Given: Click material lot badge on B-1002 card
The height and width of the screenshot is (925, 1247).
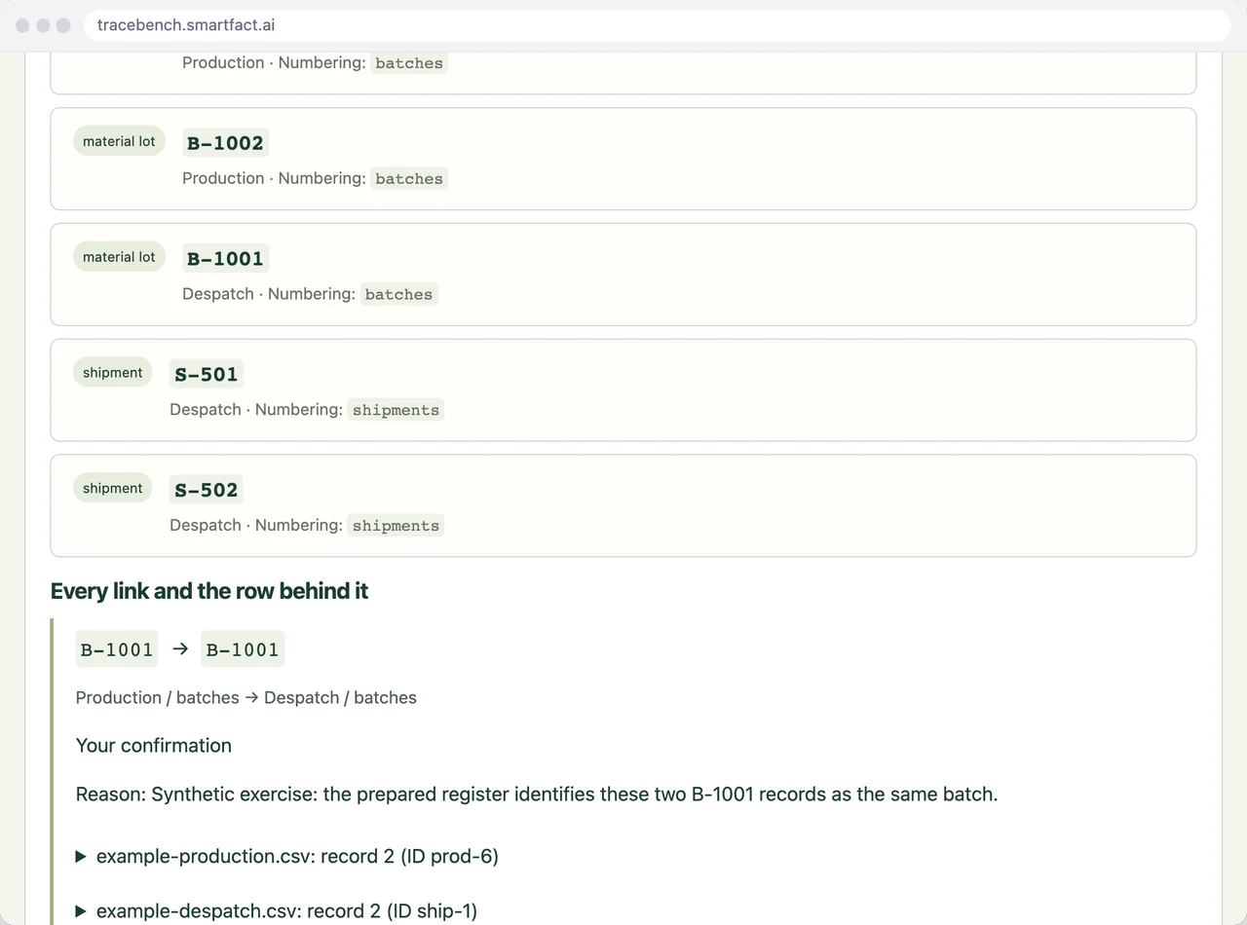Looking at the screenshot, I should pos(119,141).
